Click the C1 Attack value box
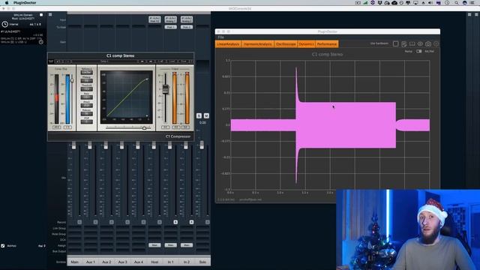This screenshot has height=270, width=480. tap(87, 106)
